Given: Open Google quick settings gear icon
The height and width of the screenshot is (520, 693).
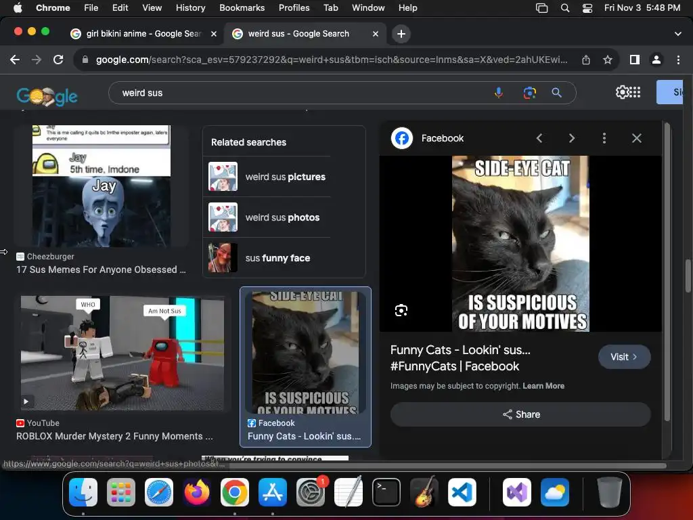Looking at the screenshot, I should [x=622, y=92].
